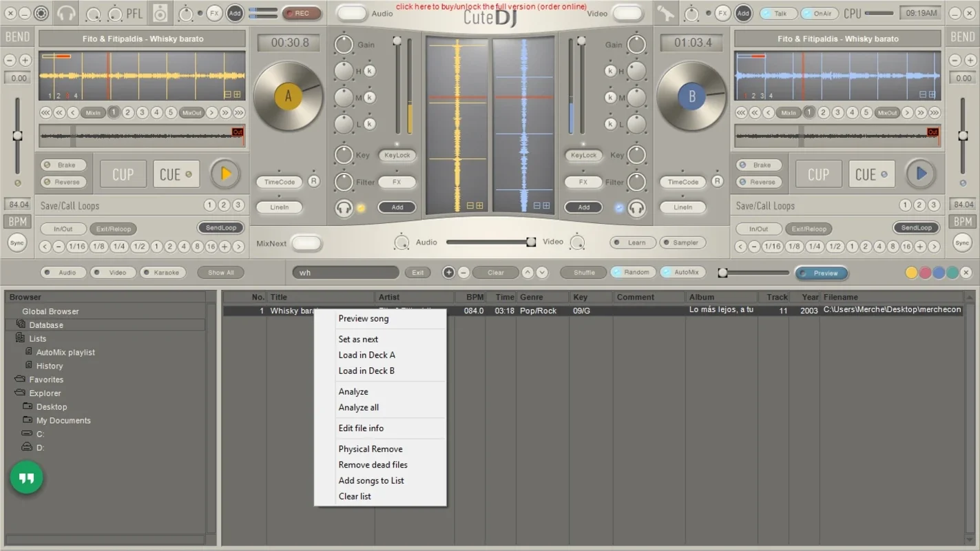
Task: Enable the Talk toggle
Action: pyautogui.click(x=778, y=13)
